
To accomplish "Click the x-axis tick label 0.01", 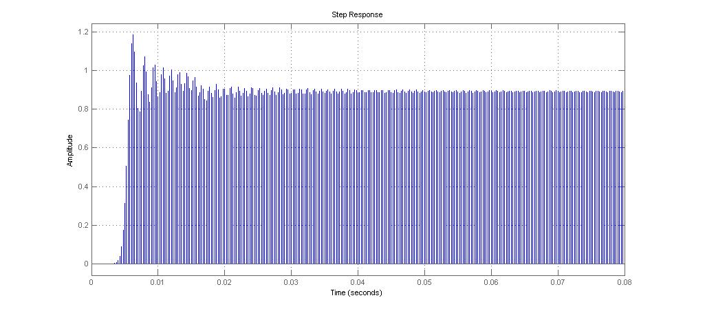I will pyautogui.click(x=158, y=282).
